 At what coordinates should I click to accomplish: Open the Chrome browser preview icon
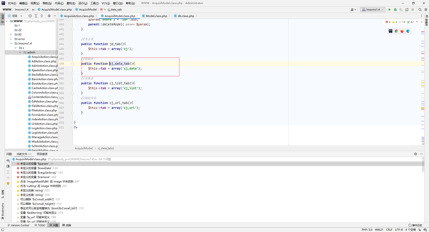click(x=396, y=31)
